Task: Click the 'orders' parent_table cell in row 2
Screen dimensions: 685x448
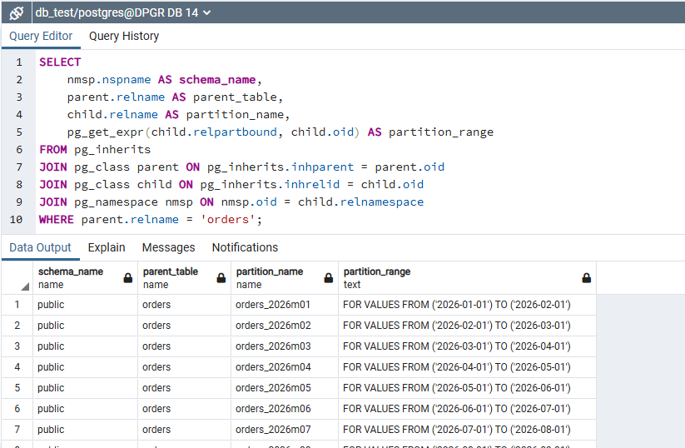Action: (x=184, y=326)
